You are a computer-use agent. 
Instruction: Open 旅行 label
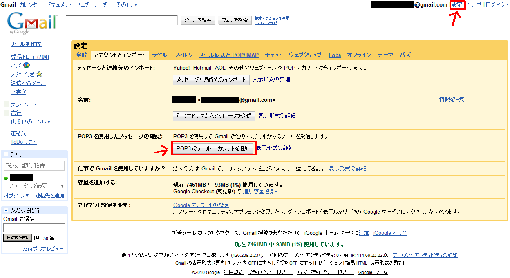[16, 113]
